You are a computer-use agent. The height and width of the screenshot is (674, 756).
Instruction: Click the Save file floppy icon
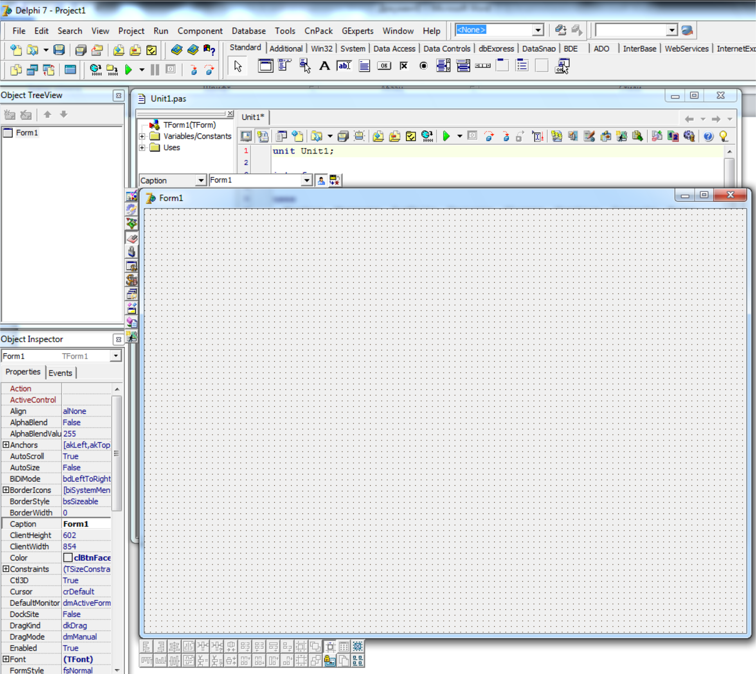pos(59,50)
